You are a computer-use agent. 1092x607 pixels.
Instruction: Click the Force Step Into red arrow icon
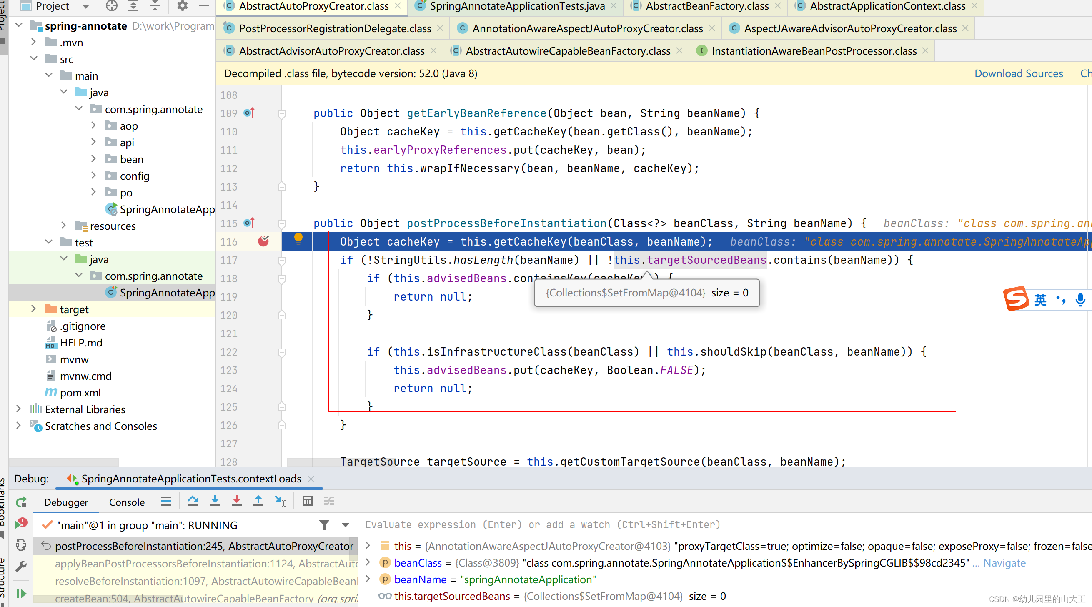(237, 501)
